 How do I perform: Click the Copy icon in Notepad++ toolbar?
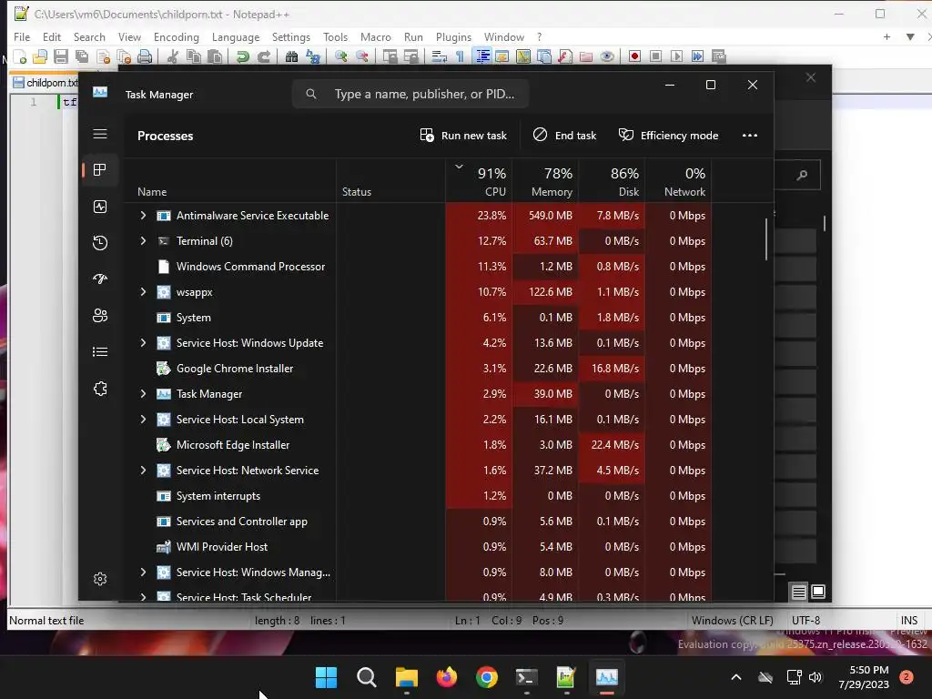point(193,56)
